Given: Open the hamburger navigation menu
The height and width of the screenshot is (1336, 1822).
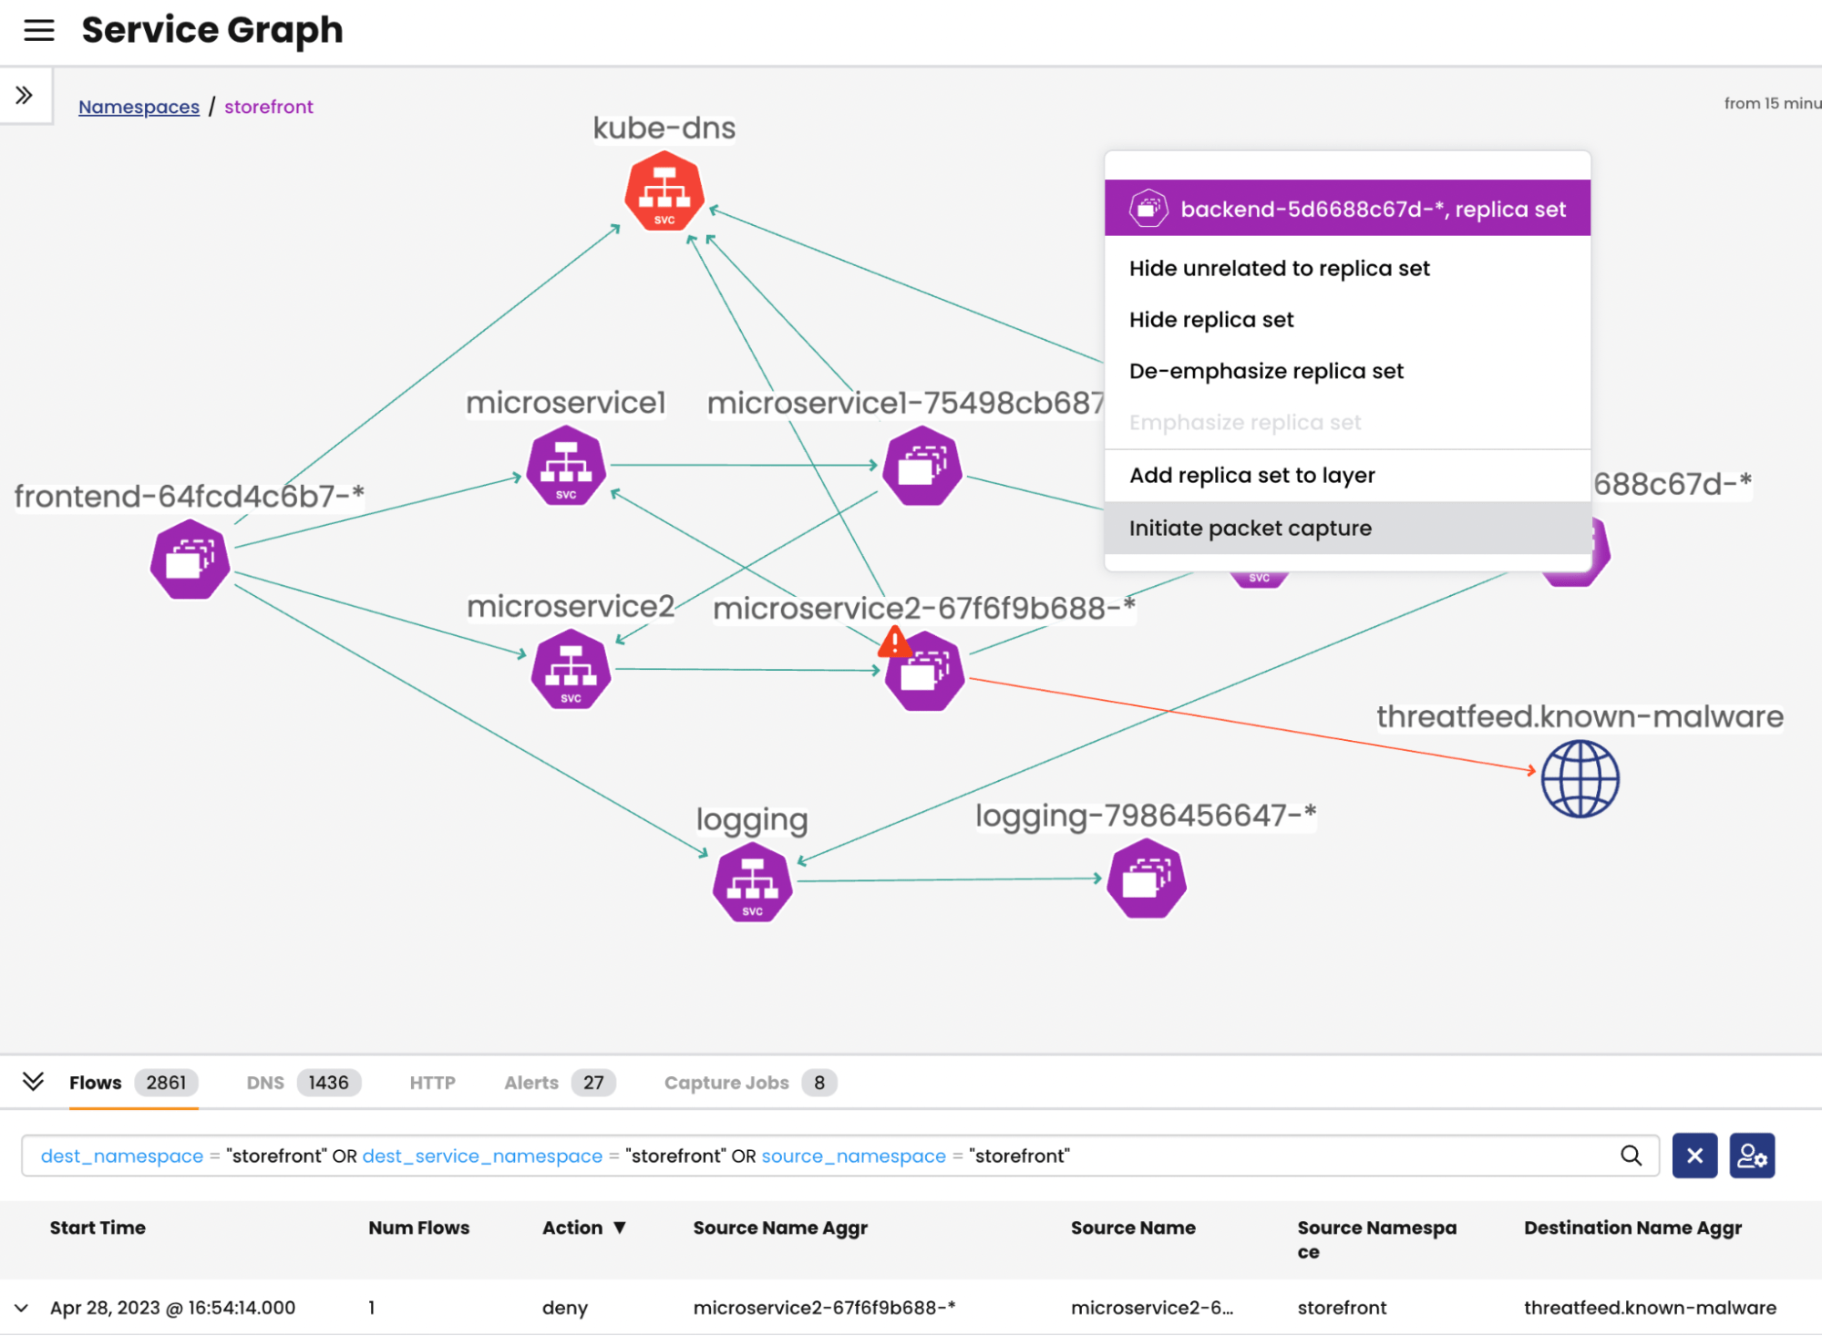Looking at the screenshot, I should point(38,30).
